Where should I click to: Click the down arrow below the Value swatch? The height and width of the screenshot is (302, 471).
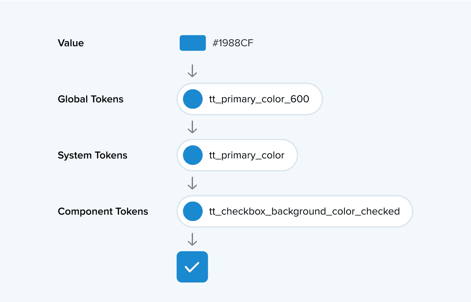pos(192,71)
